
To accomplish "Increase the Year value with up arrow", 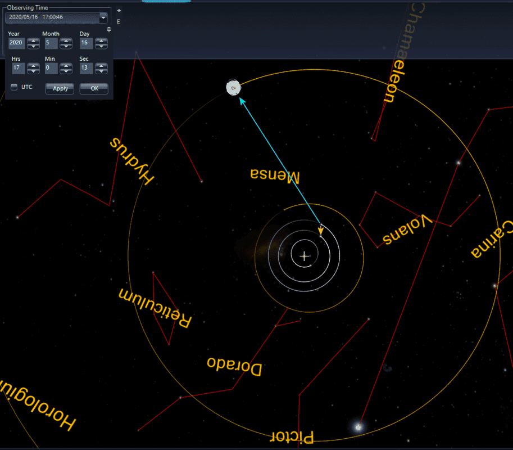I will tap(33, 40).
